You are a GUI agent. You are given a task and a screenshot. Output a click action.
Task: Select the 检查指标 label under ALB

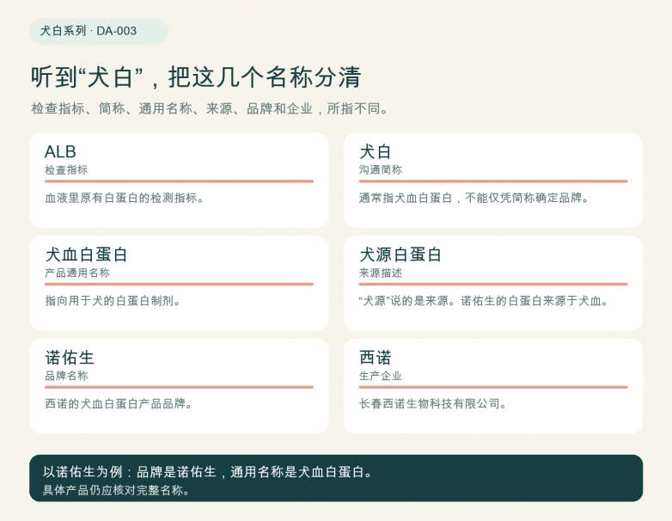click(66, 170)
